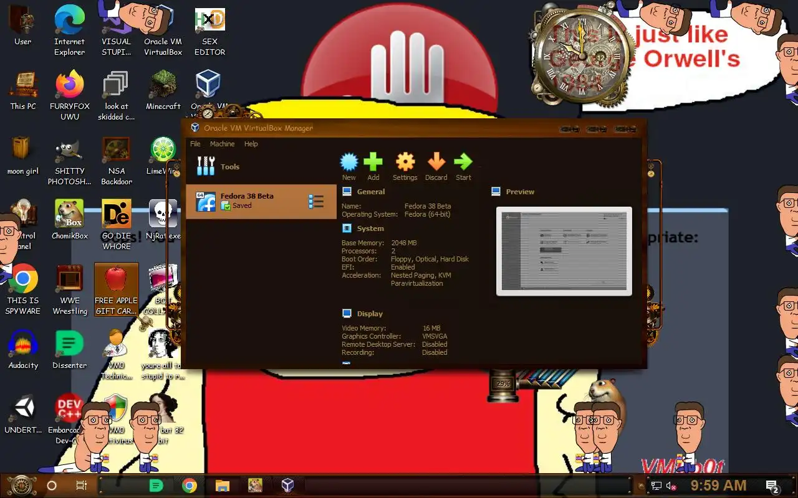The image size is (798, 498).
Task: Open Chrome from the taskbar
Action: click(190, 486)
